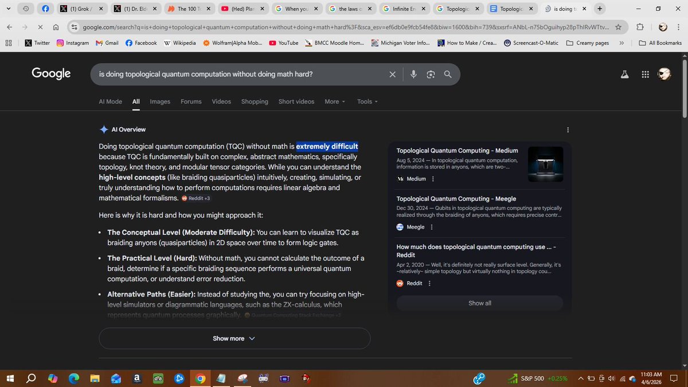Viewport: 688px width, 387px height.
Task: Expand the Tools dropdown
Action: pyautogui.click(x=368, y=101)
